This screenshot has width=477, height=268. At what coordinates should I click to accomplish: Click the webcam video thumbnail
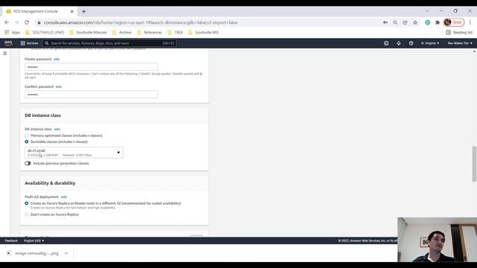click(437, 240)
